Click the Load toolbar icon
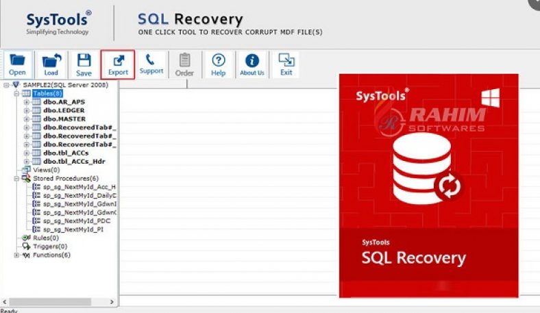The width and height of the screenshot is (540, 313). point(51,60)
